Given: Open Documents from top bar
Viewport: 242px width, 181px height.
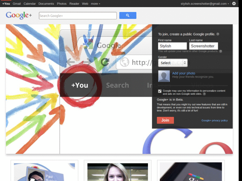Looking at the screenshot, I should 46,4.
